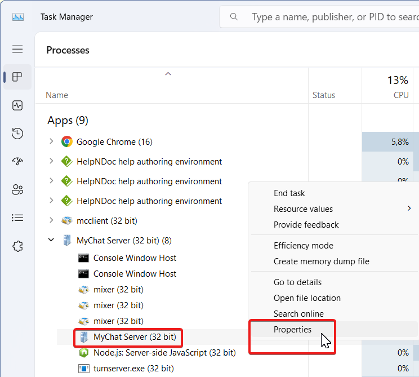Collapse the MyChat Server (32 bit) (8) group
419x377 pixels.
click(x=51, y=240)
